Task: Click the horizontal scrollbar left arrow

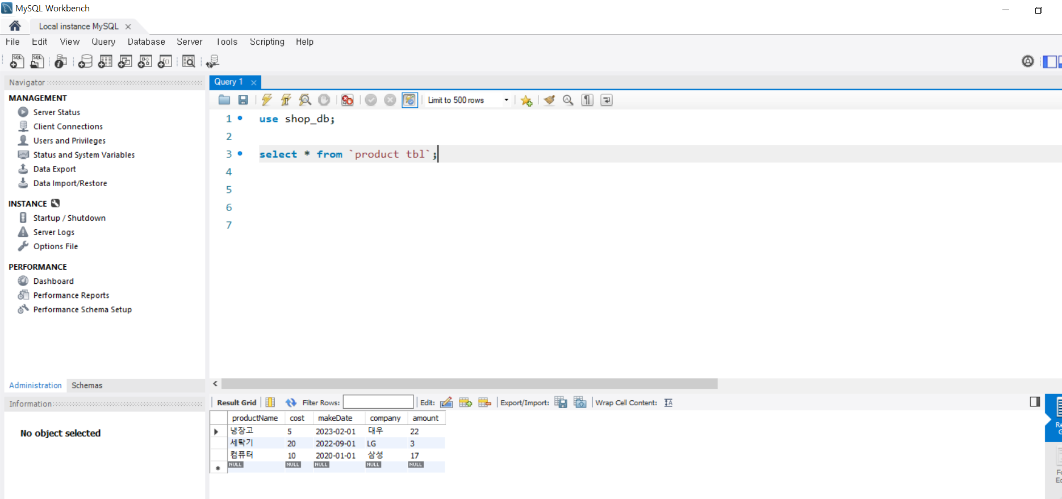Action: [215, 384]
